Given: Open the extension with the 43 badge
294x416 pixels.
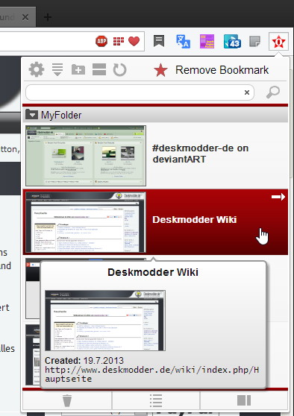Looking at the screenshot, I should point(232,42).
